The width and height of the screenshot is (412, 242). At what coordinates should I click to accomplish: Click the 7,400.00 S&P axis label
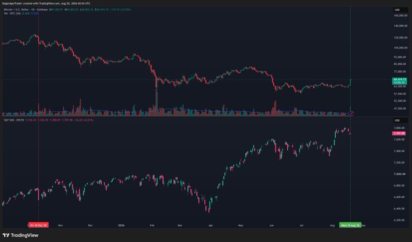[400, 151]
